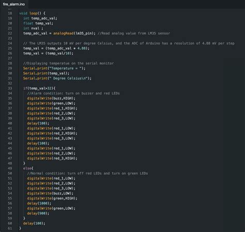Click the closing brace on line 61
Viewport: 245px width, 232px height.
[20, 228]
